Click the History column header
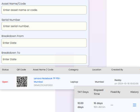This screenshot has height=112, width=140. click(x=134, y=92)
